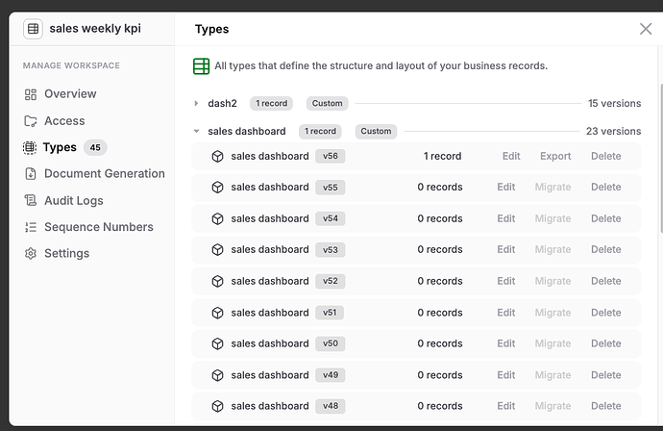The width and height of the screenshot is (663, 431).
Task: Click the Settings gear icon
Action: 31,253
